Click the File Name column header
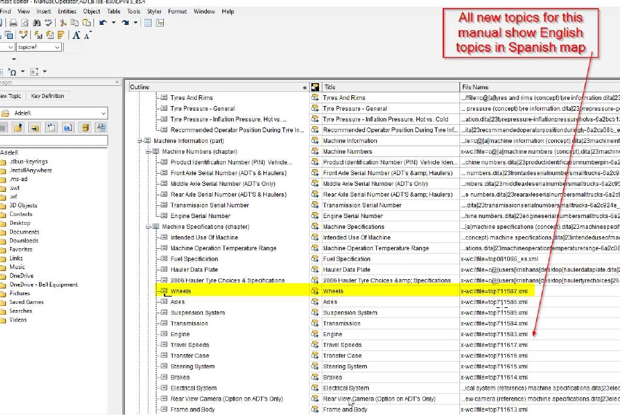620x416 pixels. pyautogui.click(x=540, y=87)
